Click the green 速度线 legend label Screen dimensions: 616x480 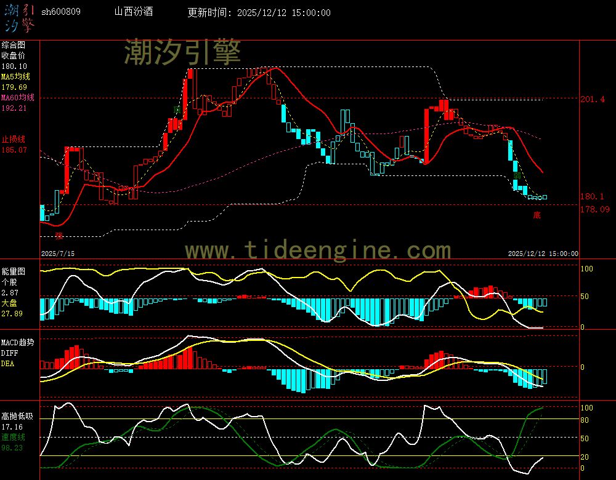[13, 437]
